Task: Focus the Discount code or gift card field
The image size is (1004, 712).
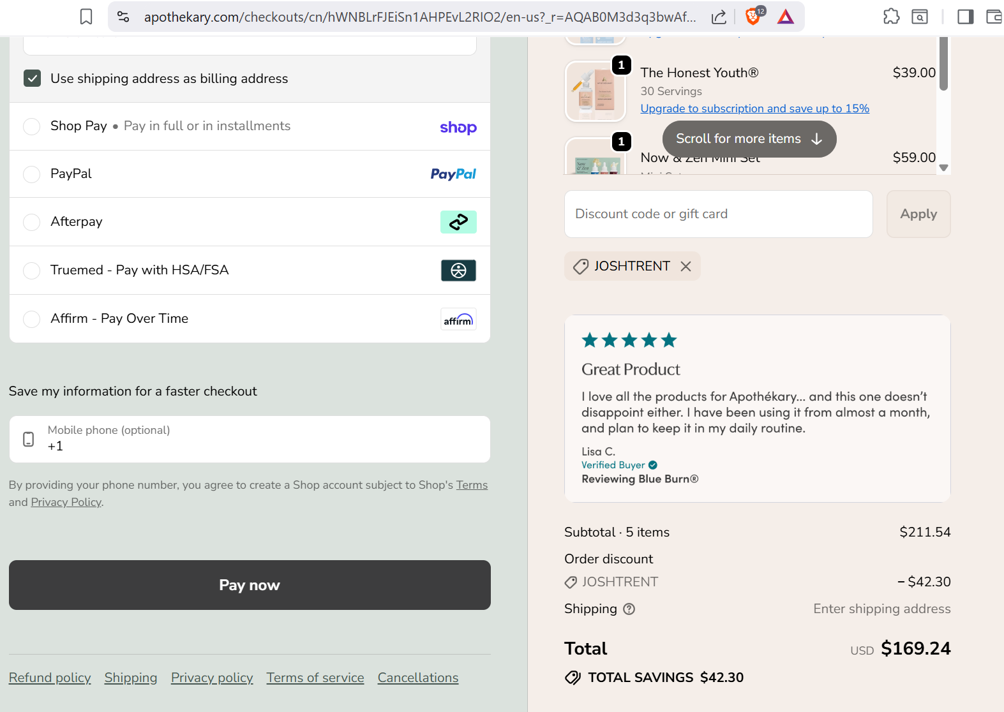Action: tap(719, 214)
